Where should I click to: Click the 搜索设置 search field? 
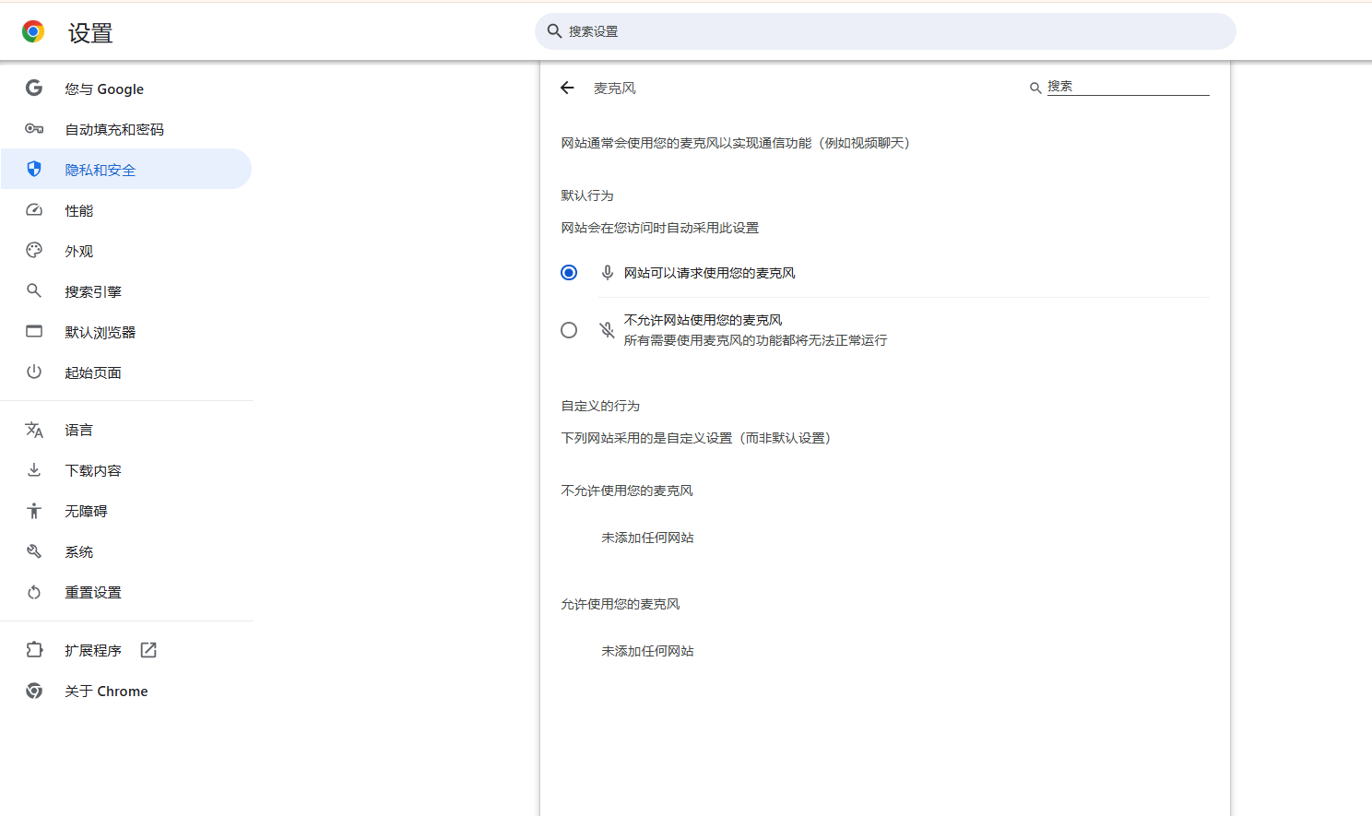tap(885, 31)
